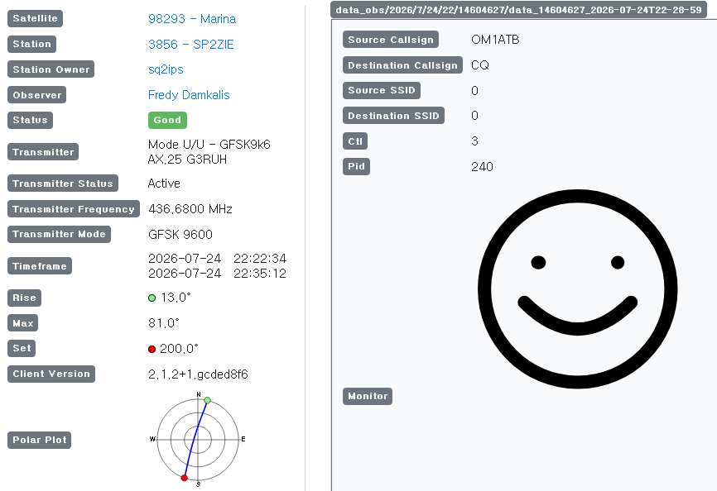Click the red set point on polar plot
The height and width of the screenshot is (491, 717).
pos(185,478)
